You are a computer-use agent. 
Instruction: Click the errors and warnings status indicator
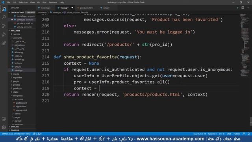click(x=37, y=134)
